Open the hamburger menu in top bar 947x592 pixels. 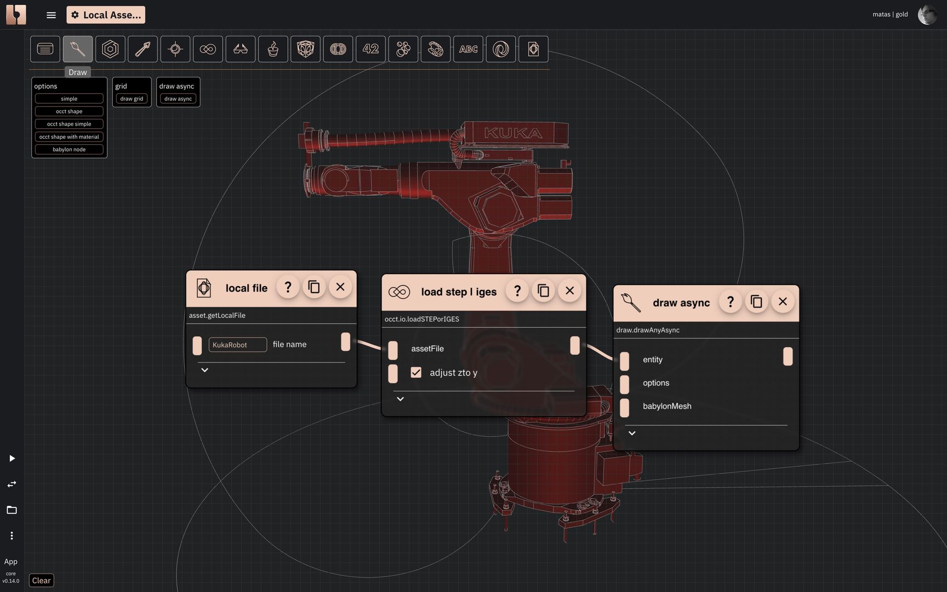[x=51, y=15]
